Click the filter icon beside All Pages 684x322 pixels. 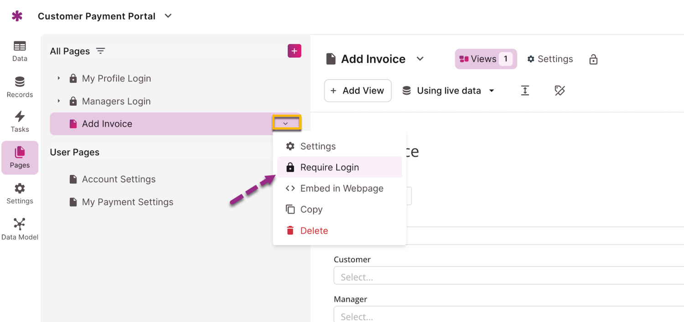[100, 51]
